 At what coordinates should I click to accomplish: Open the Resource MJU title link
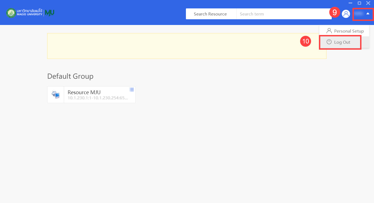[x=84, y=92]
